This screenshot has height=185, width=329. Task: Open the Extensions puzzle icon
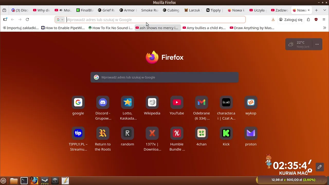coord(308,20)
